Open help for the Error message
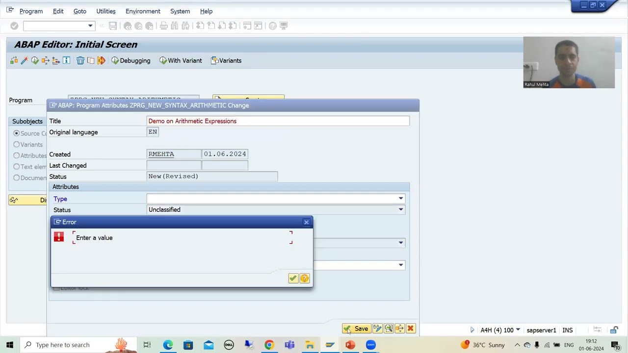628x353 pixels. [305, 278]
